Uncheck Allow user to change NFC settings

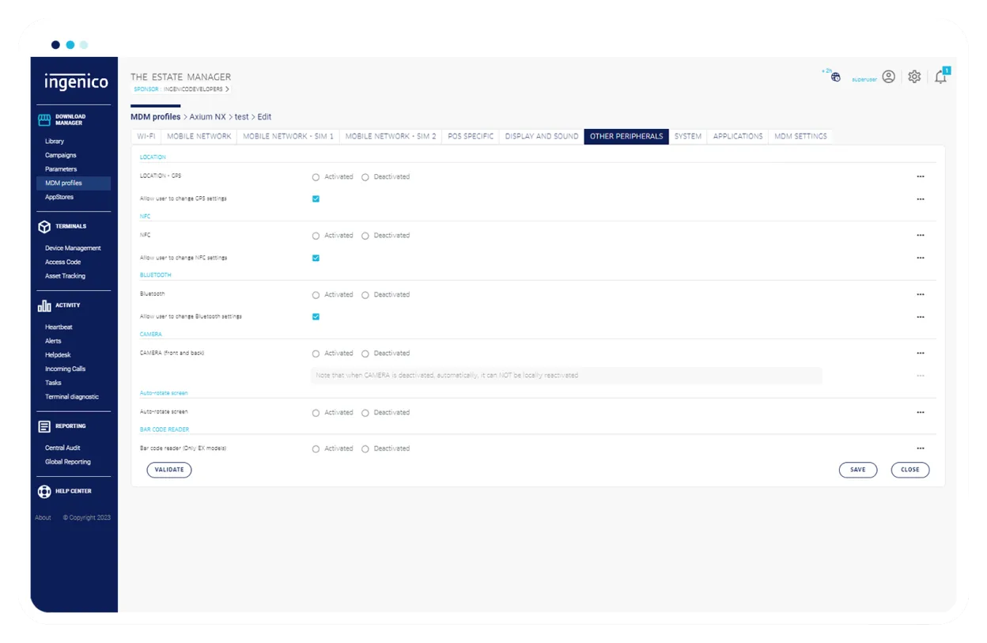316,258
